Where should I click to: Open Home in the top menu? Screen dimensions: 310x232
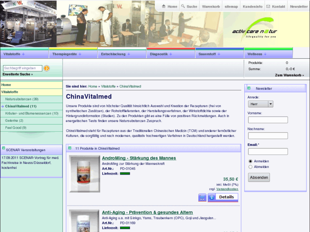point(172,6)
